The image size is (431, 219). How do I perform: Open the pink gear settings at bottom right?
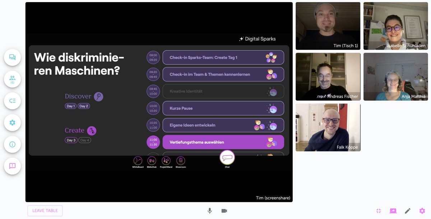422,211
